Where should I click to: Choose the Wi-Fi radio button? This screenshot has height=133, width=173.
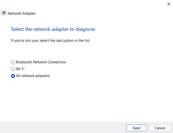[13, 69]
